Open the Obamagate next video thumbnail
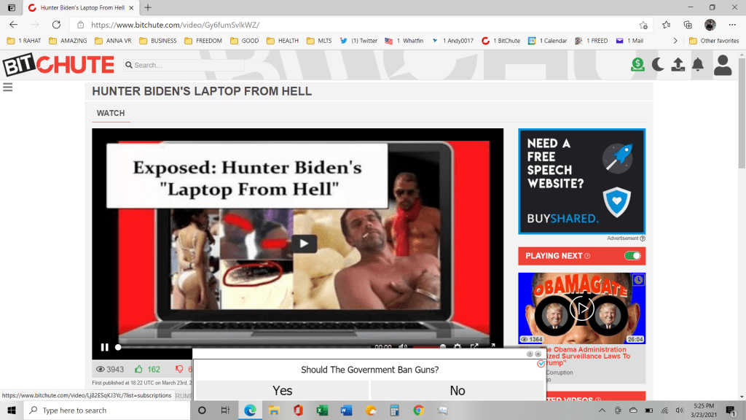Viewport: 746px width, 420px height. click(x=581, y=308)
